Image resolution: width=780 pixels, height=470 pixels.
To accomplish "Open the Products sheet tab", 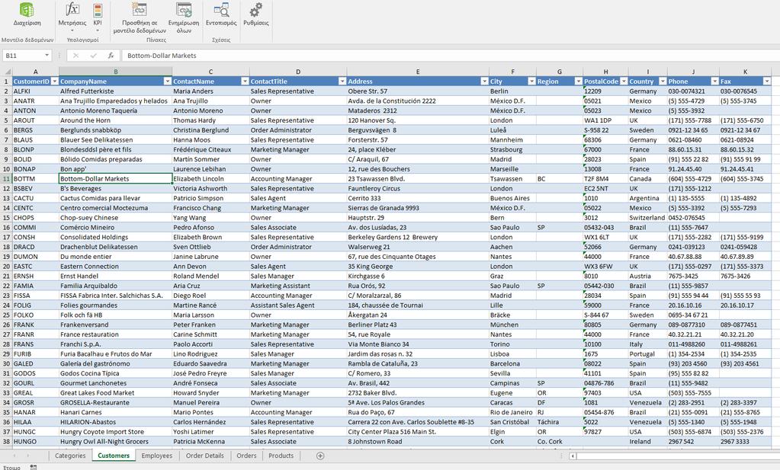I will coord(281,456).
